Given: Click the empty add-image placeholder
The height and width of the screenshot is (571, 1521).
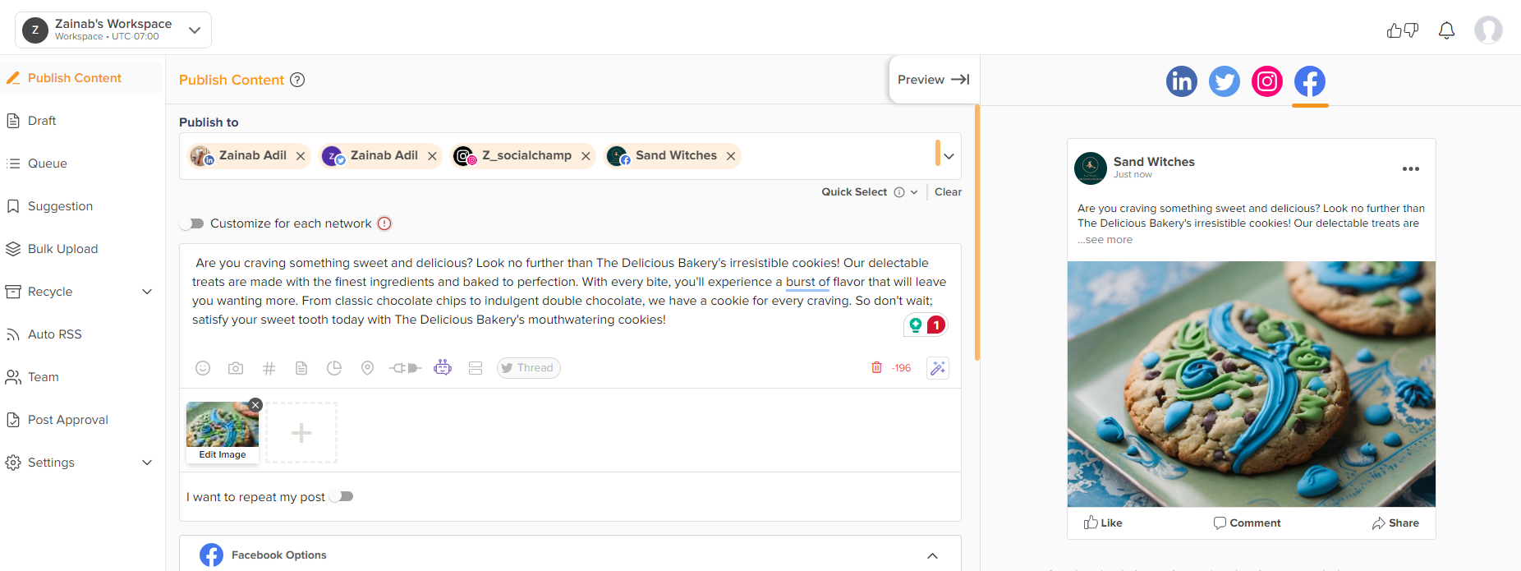Looking at the screenshot, I should [x=301, y=433].
